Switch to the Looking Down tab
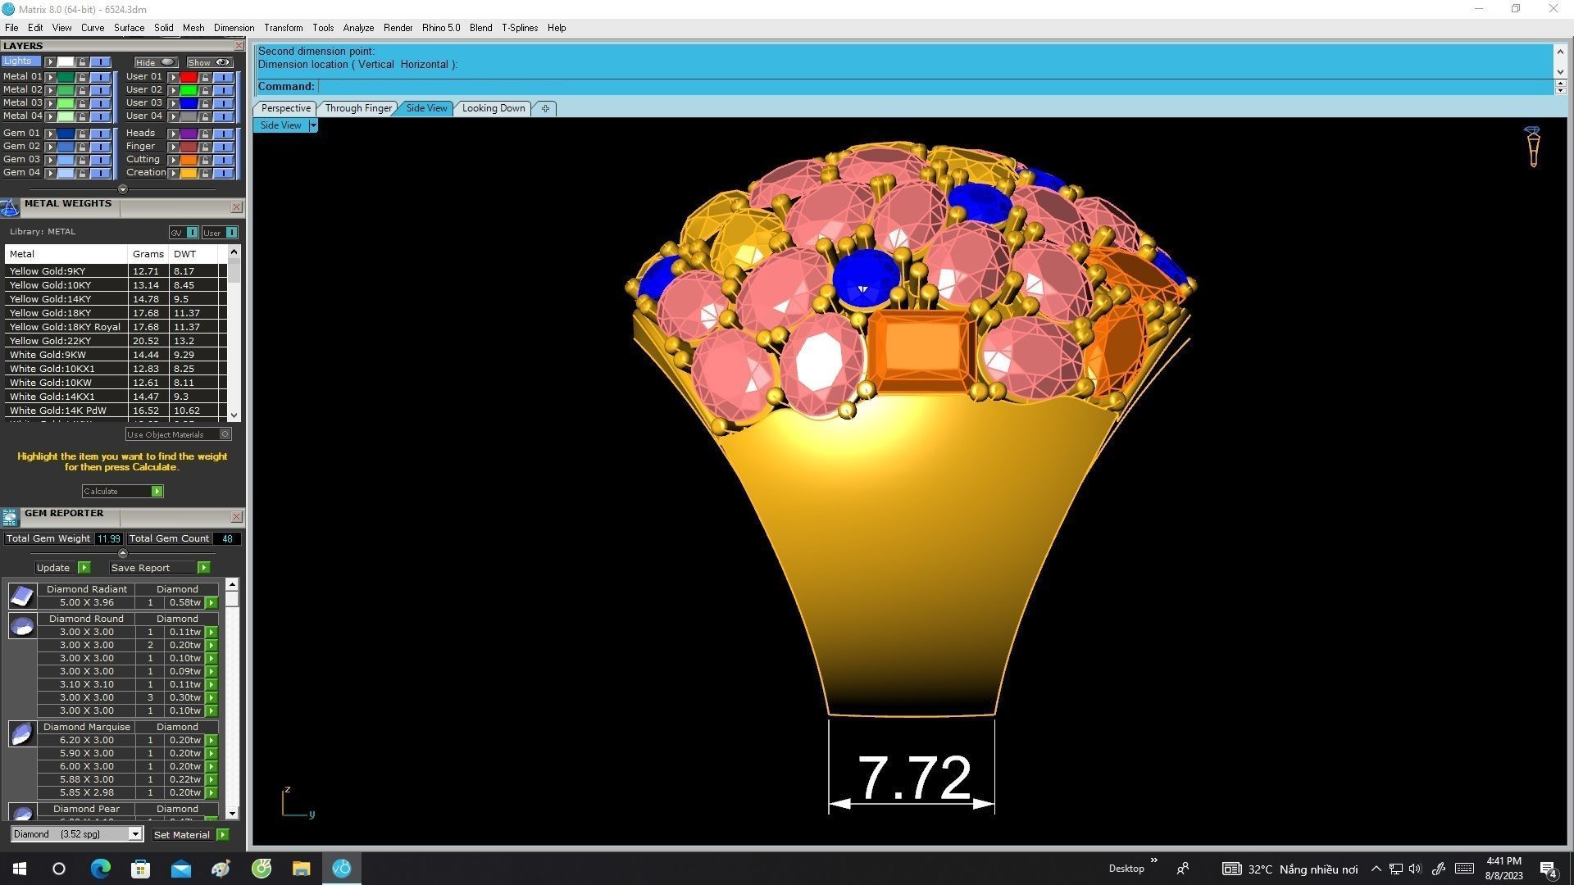1574x885 pixels. coord(493,108)
